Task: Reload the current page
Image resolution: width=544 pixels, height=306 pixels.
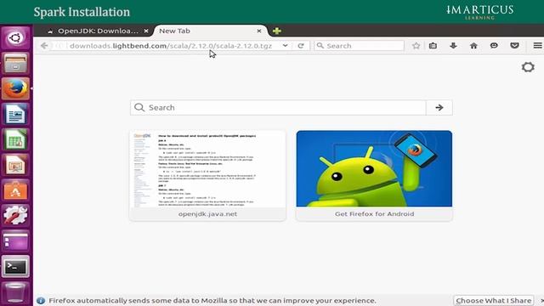Action: (301, 46)
